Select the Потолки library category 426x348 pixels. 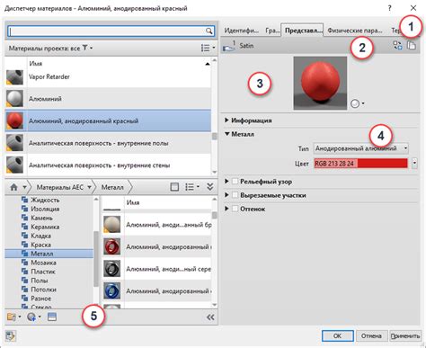coord(43,290)
